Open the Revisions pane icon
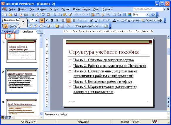Screen dimensions: 171x125 (x=106, y=26)
